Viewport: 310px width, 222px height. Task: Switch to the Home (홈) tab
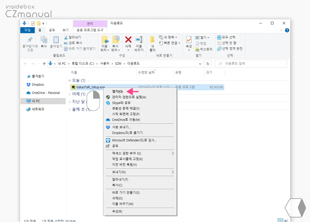pyautogui.click(x=40, y=30)
